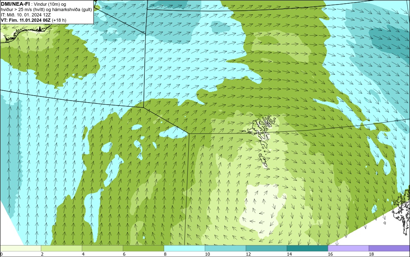
Task: Click the 12–14 m/s teal legend swatch
Action: (x=266, y=248)
